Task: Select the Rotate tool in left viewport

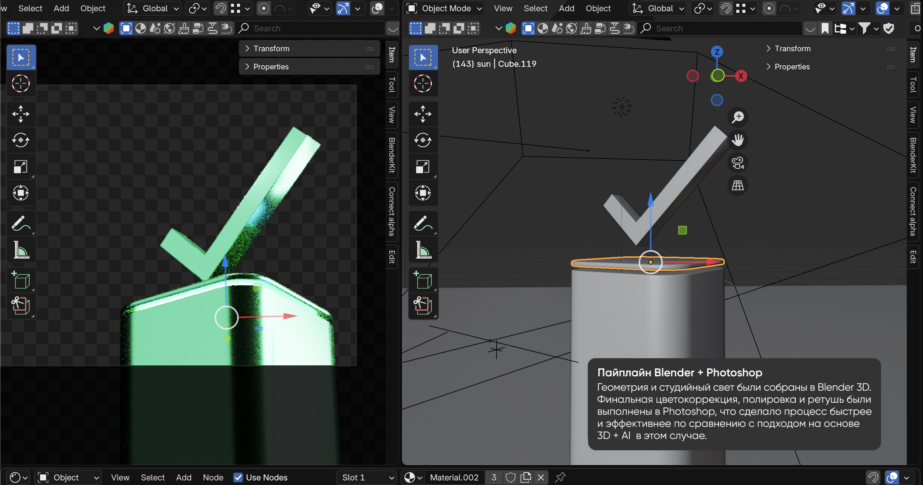Action: (21, 140)
